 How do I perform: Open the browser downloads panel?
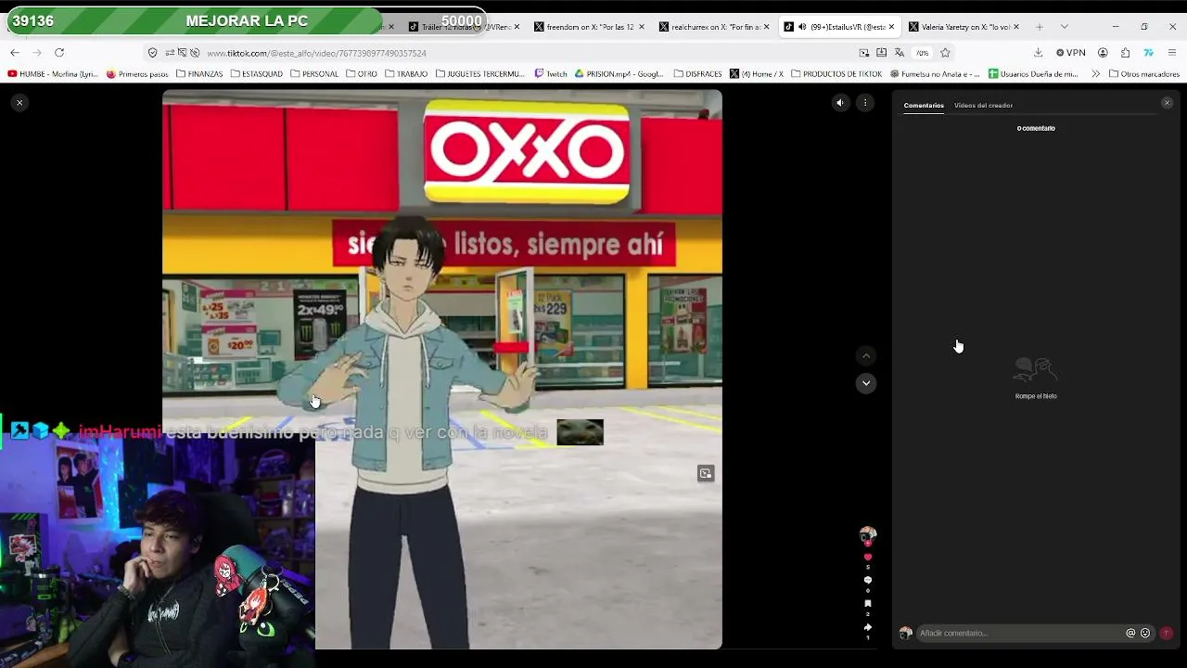(1038, 53)
